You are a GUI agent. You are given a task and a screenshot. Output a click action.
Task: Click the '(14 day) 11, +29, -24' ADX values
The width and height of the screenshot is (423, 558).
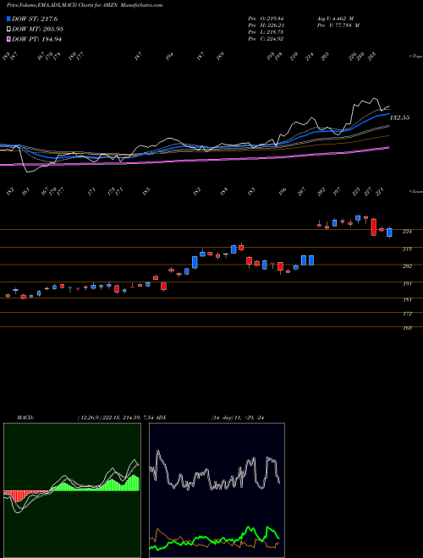238,418
